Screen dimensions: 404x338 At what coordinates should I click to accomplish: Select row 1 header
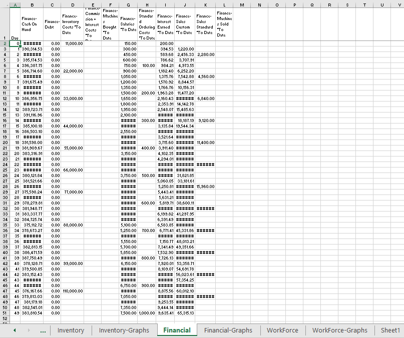point(5,24)
